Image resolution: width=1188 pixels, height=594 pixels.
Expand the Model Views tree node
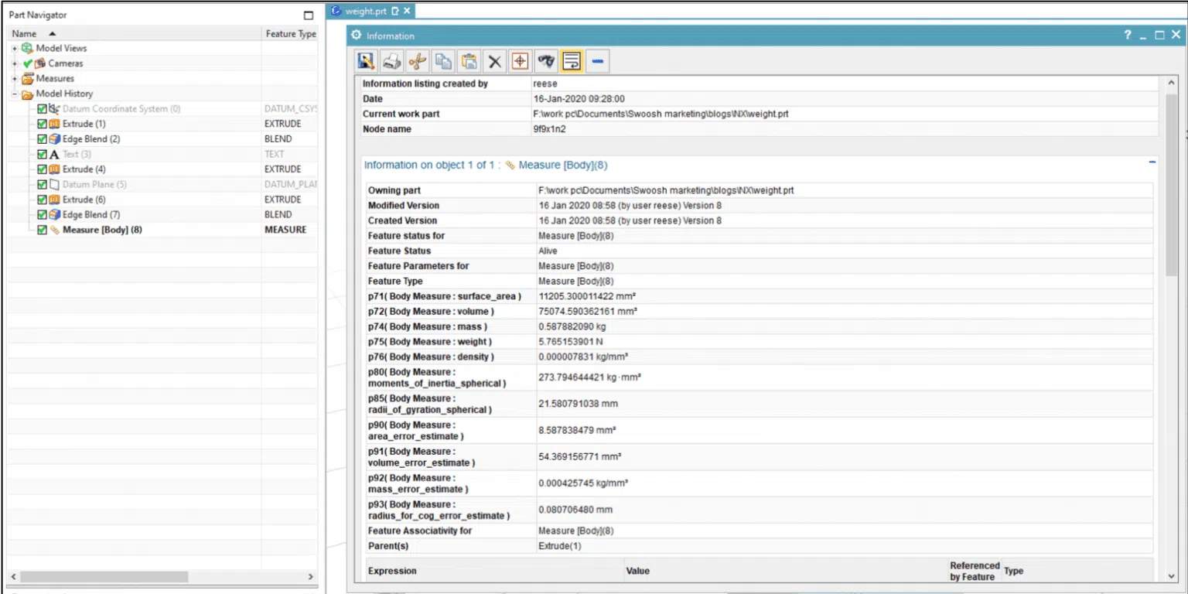point(14,48)
